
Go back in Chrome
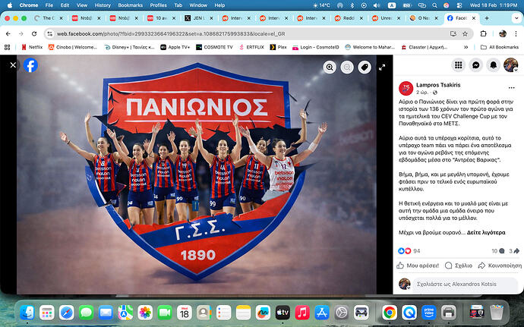8,33
